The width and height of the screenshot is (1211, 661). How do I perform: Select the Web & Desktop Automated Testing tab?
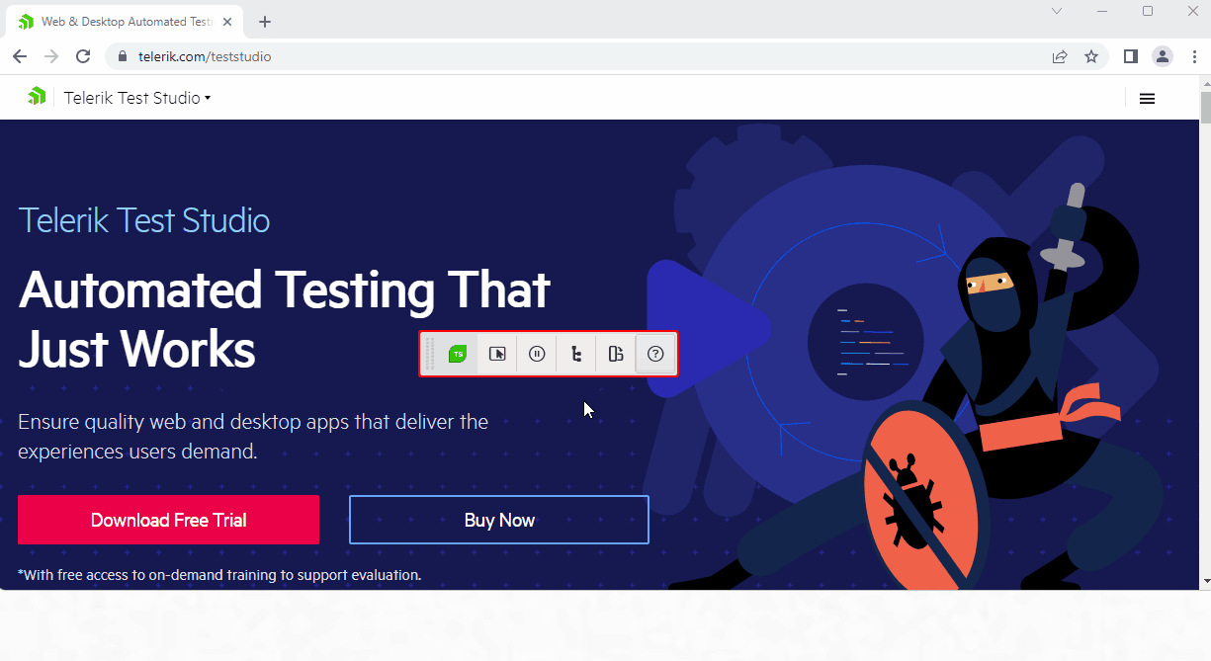125,22
